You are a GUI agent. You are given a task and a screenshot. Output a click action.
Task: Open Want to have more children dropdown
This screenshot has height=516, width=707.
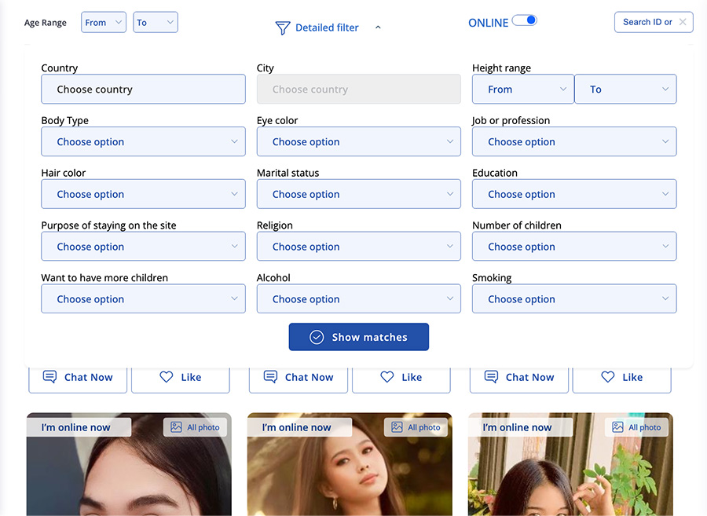pos(144,298)
